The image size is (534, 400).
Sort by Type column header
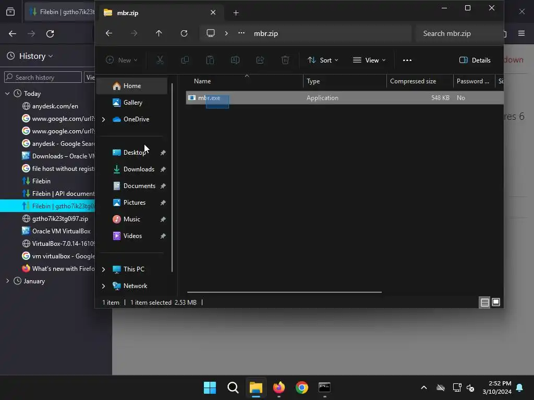click(x=345, y=81)
